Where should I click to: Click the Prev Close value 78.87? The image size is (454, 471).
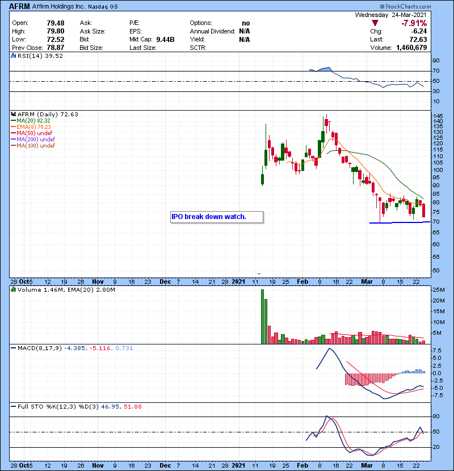pos(56,48)
